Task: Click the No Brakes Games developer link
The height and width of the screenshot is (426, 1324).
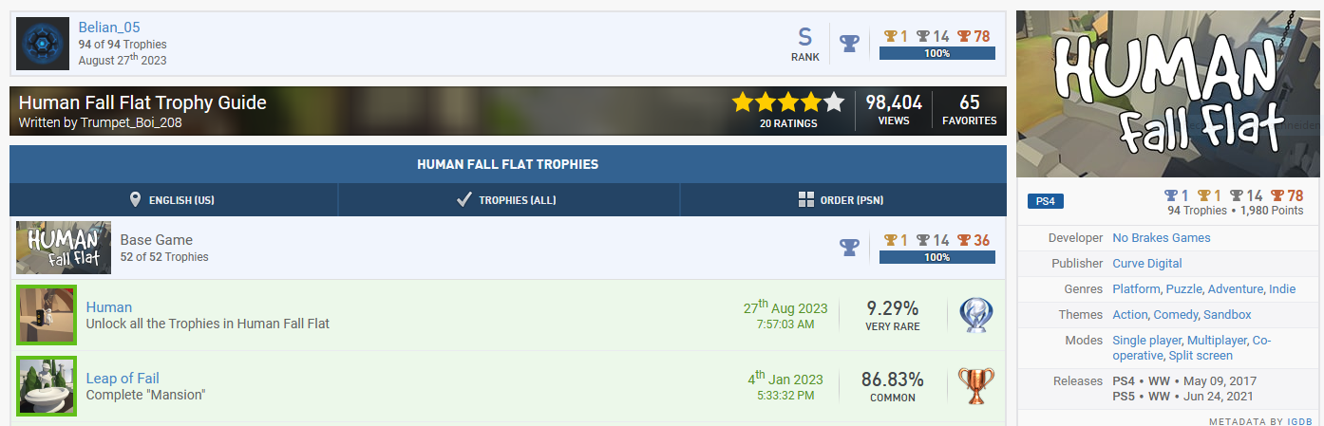Action: [1161, 238]
